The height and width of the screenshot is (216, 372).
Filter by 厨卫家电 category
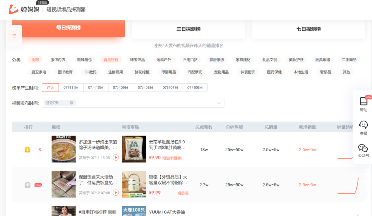coord(39,72)
